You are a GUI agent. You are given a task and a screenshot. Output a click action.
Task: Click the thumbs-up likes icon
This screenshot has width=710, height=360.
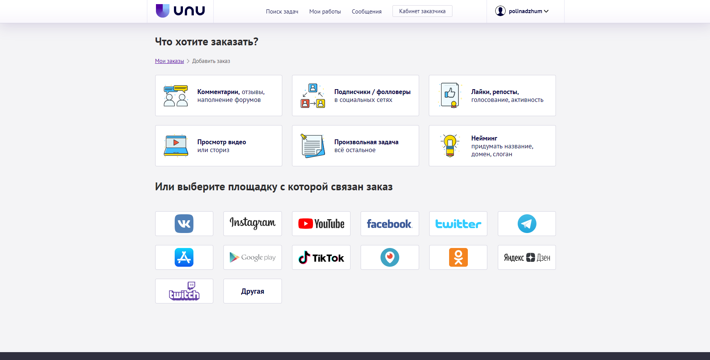[x=449, y=96]
